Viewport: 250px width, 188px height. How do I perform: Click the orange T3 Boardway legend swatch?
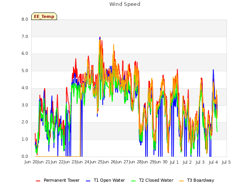tap(181, 181)
